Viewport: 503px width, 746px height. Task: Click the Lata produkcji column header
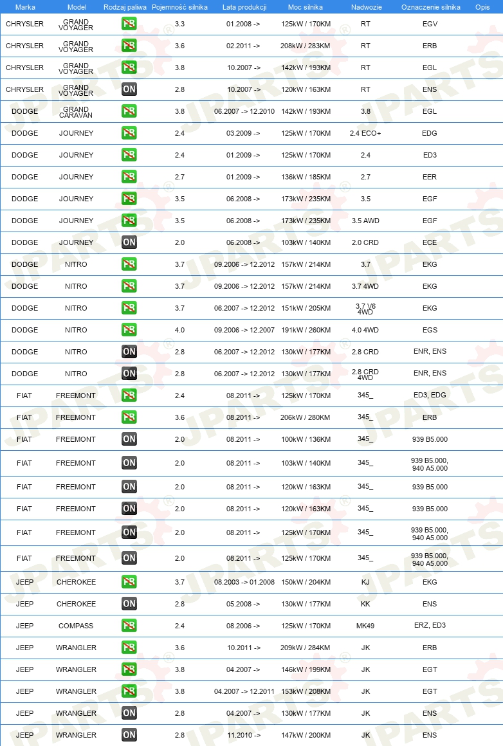244,7
